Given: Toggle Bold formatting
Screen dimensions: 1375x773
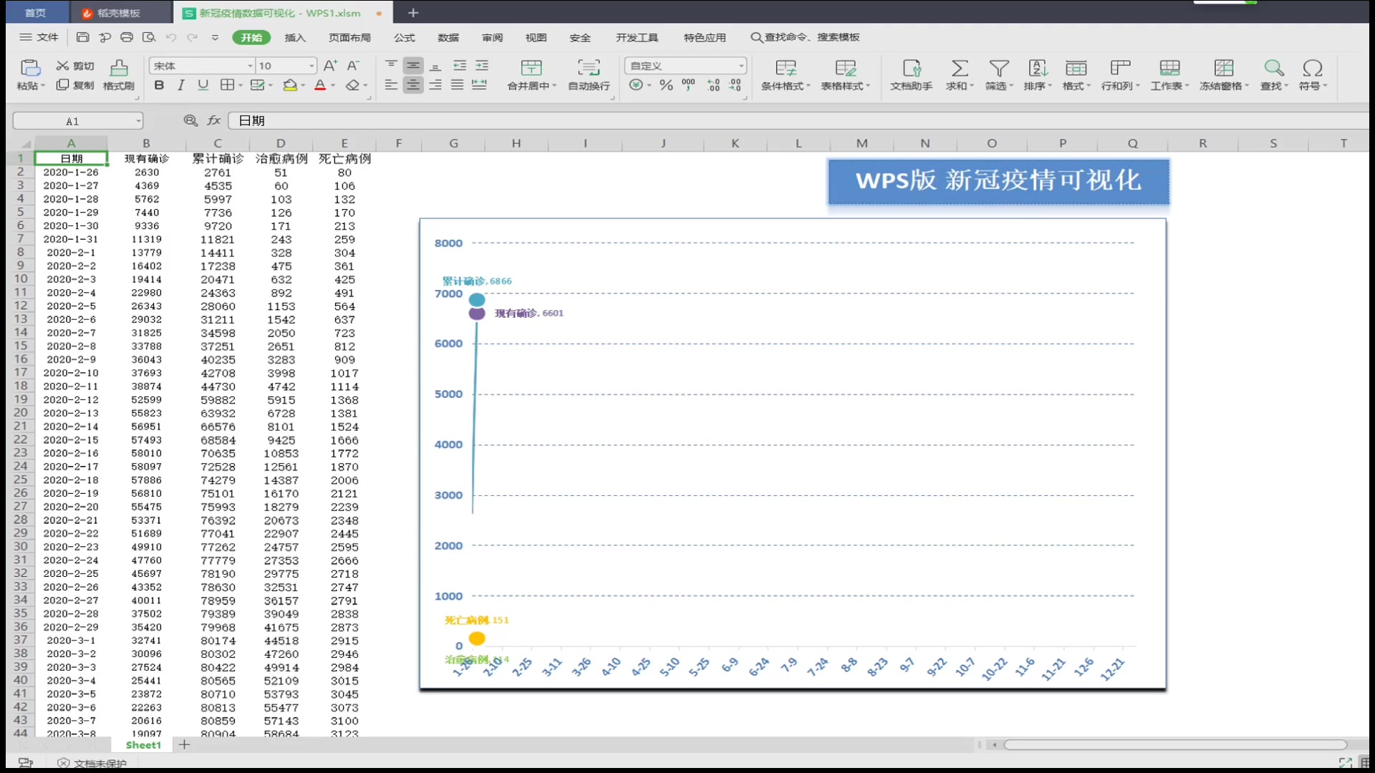Looking at the screenshot, I should [x=159, y=85].
